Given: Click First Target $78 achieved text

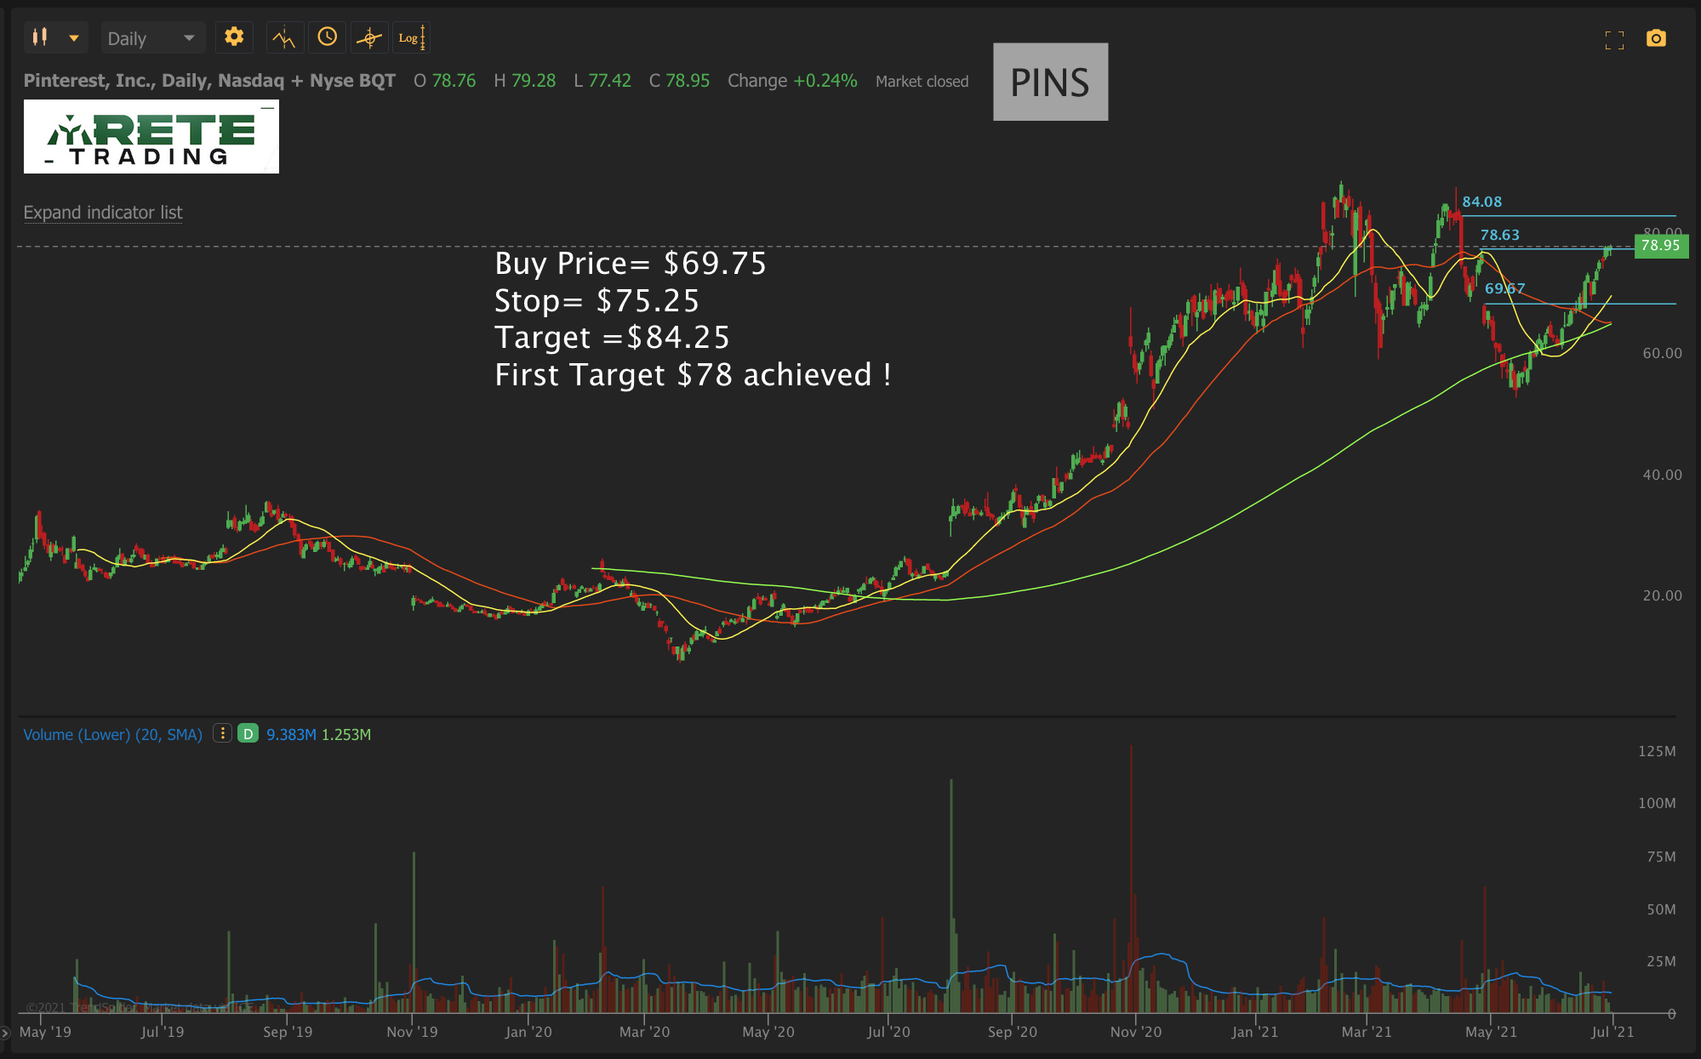Looking at the screenshot, I should 693,375.
